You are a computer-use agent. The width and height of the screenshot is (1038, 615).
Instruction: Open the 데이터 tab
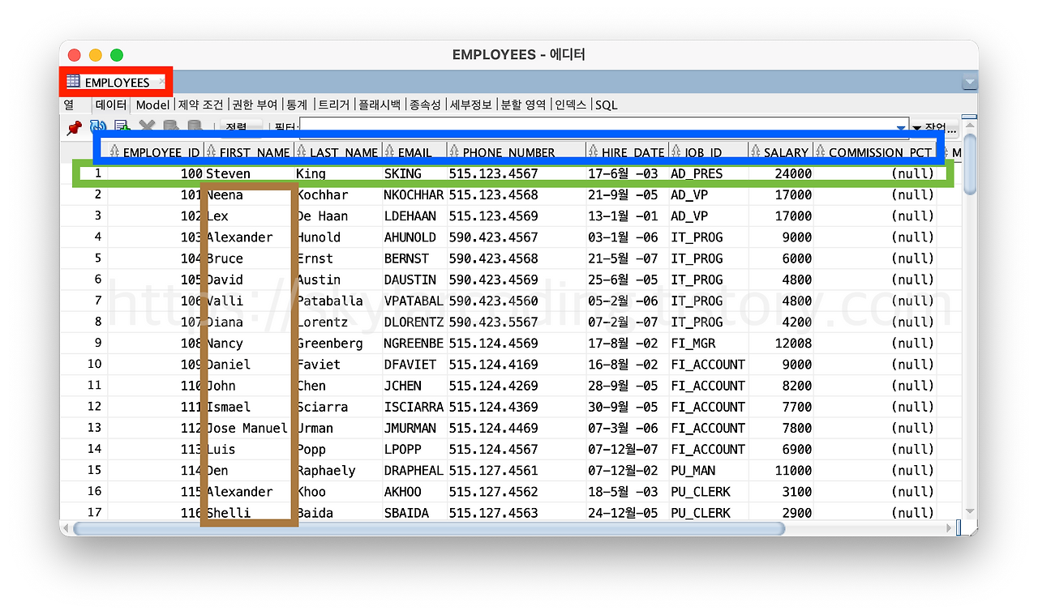coord(110,105)
